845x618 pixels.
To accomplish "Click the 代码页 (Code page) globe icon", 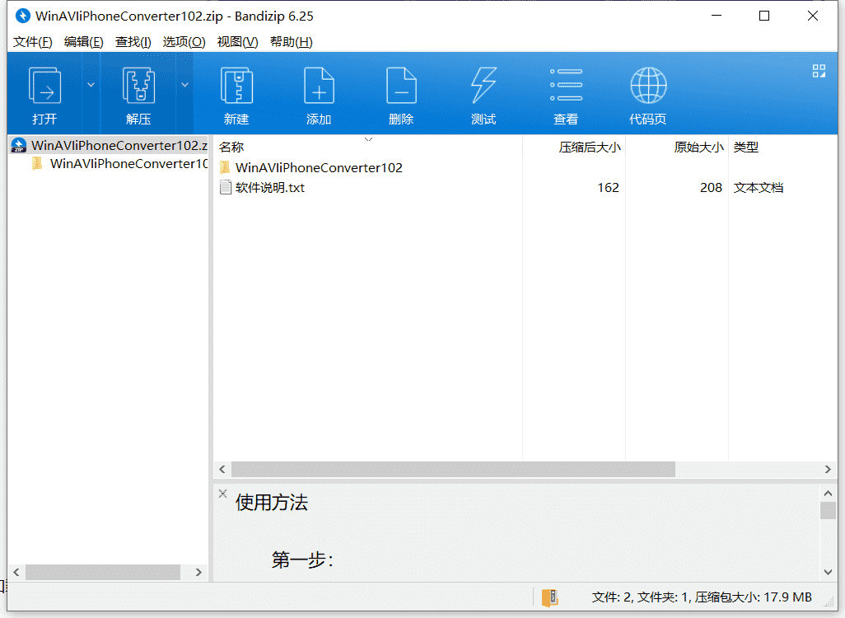I will pyautogui.click(x=648, y=85).
